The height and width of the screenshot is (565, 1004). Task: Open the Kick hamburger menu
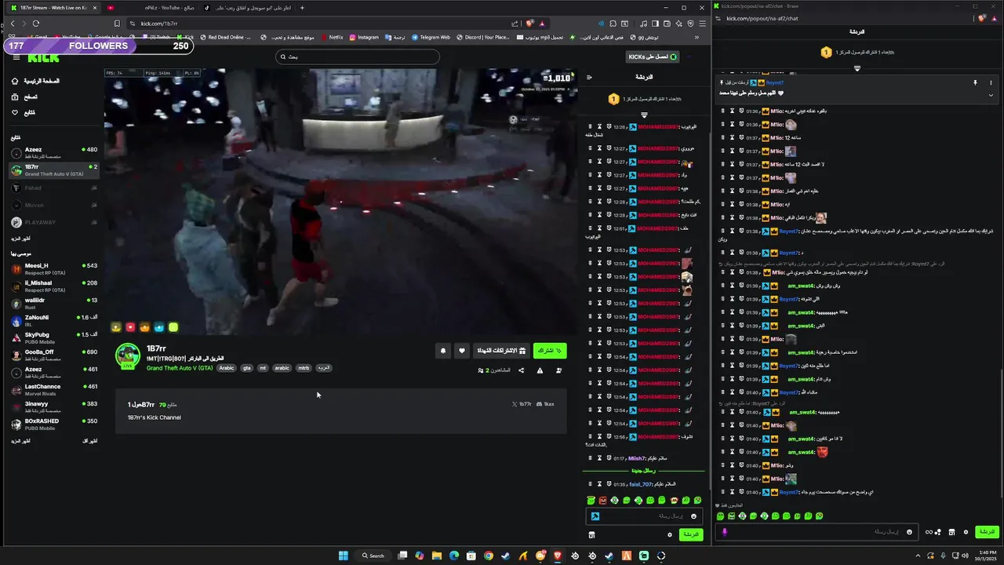[16, 57]
